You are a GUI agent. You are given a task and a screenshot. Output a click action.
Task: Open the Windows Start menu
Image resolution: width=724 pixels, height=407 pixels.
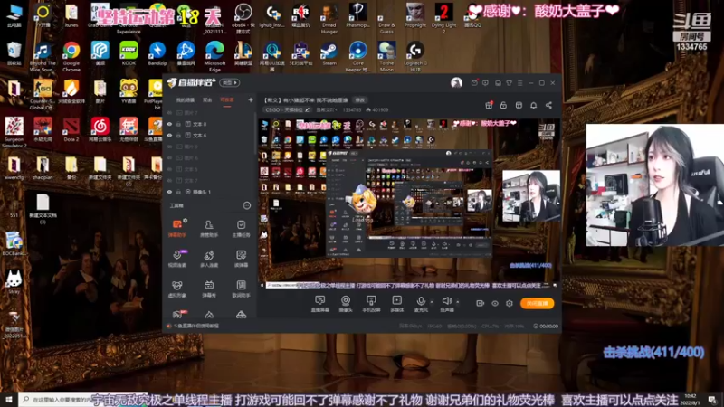9,400
